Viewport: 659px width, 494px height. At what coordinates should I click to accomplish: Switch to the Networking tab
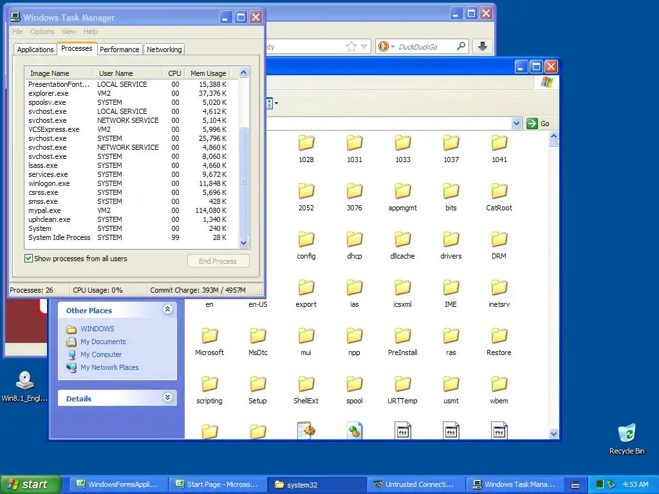[x=164, y=49]
